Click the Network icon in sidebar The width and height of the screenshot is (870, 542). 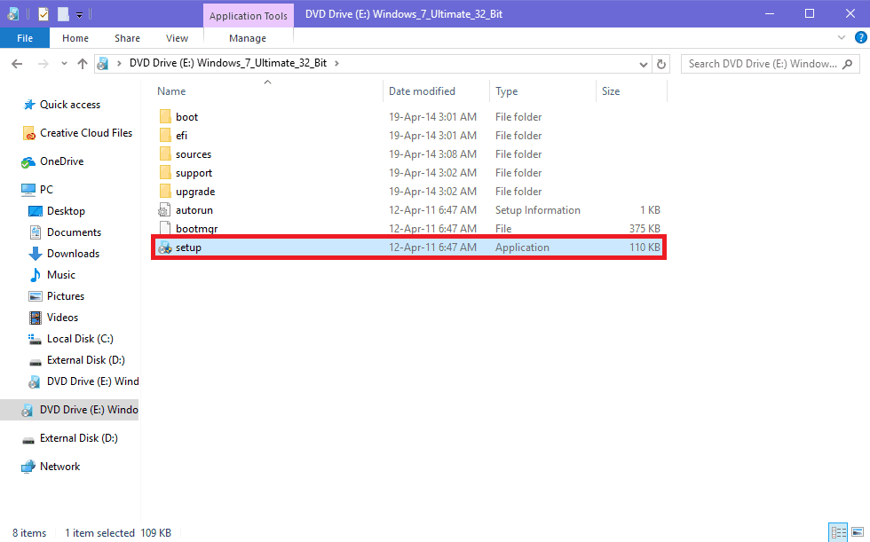pyautogui.click(x=28, y=467)
